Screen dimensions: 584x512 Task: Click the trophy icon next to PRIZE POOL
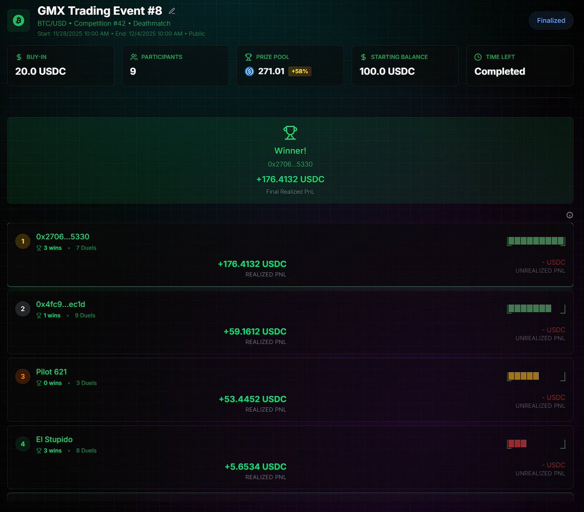pos(248,57)
